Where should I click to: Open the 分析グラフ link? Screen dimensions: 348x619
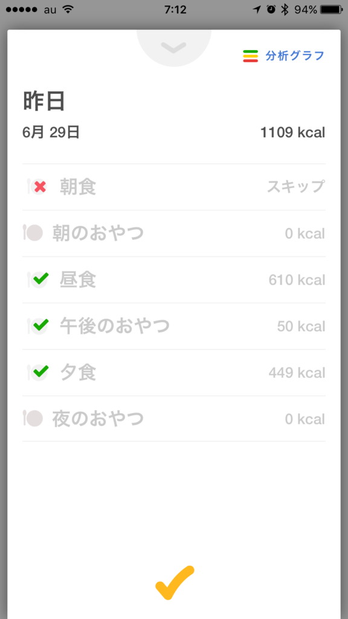pyautogui.click(x=295, y=56)
